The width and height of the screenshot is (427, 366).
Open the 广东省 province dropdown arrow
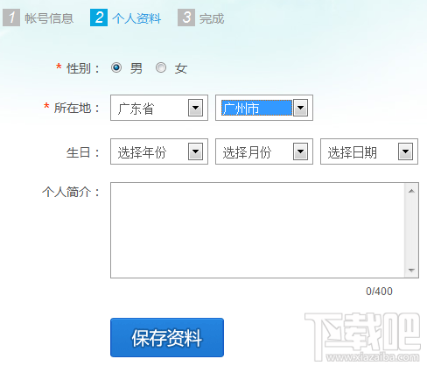point(195,108)
